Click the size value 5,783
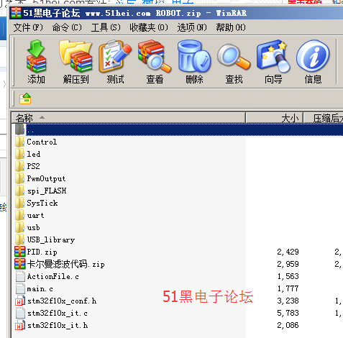 (288, 313)
